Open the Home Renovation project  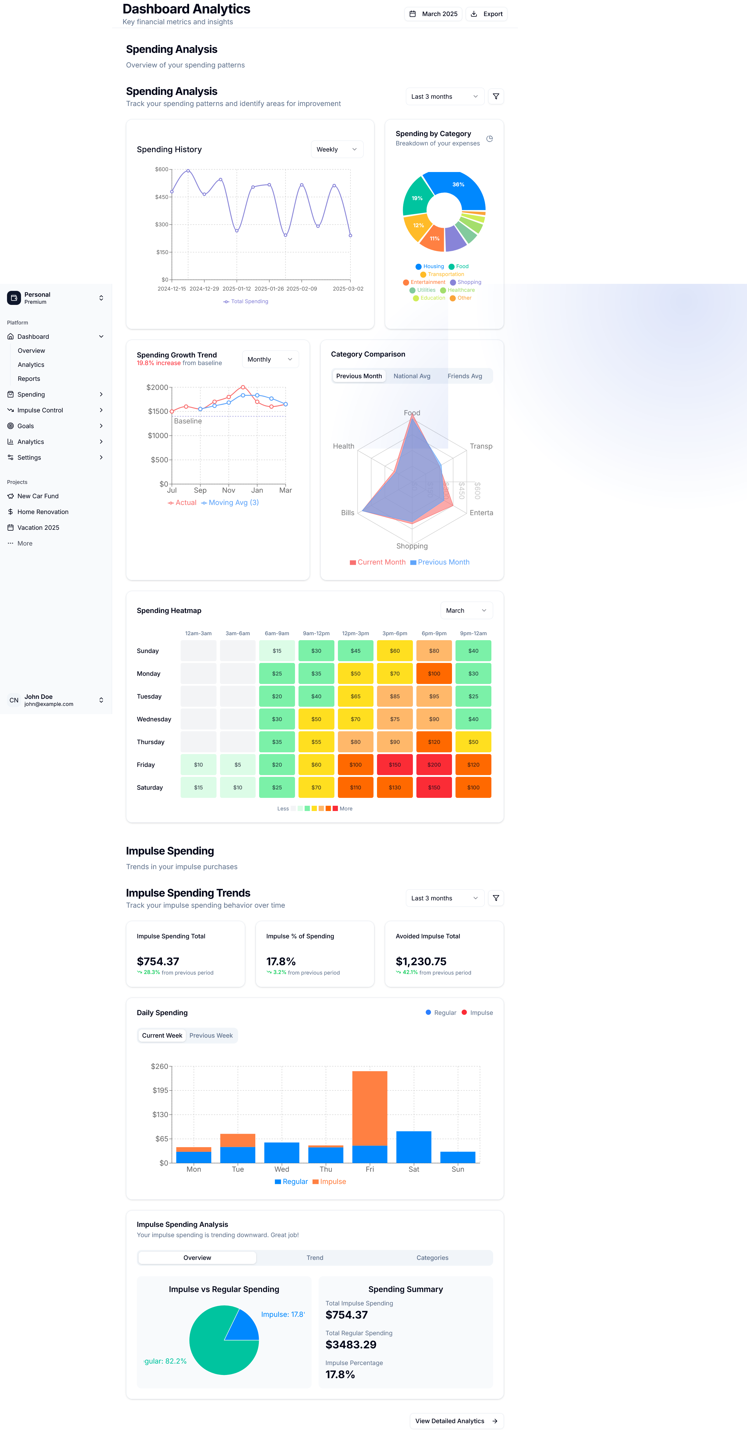click(43, 512)
